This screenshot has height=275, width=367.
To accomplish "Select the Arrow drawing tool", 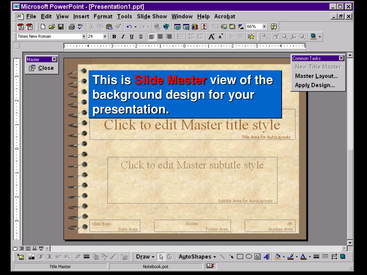I will click(231, 257).
